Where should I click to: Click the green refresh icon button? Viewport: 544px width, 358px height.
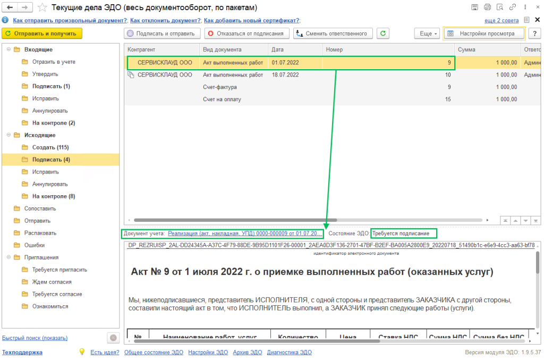click(383, 34)
